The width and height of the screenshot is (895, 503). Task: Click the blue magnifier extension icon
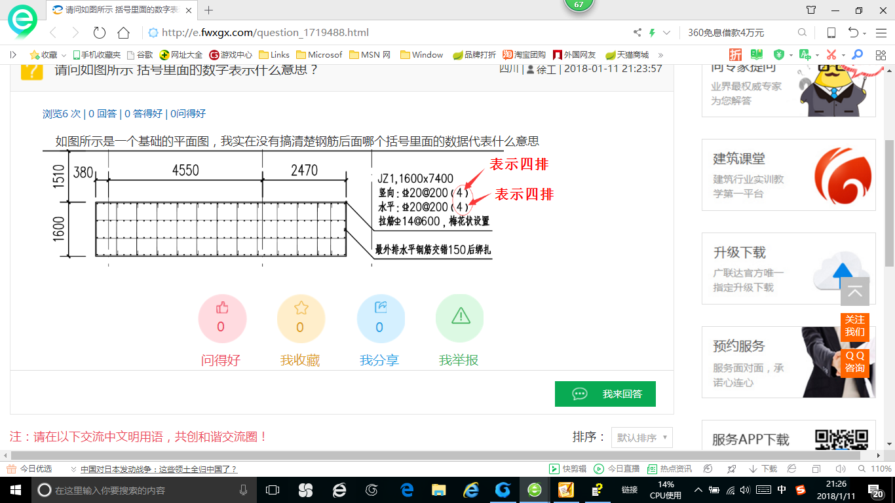point(857,55)
